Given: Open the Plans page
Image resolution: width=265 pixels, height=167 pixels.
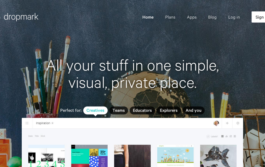Looking at the screenshot, I should pos(170,17).
